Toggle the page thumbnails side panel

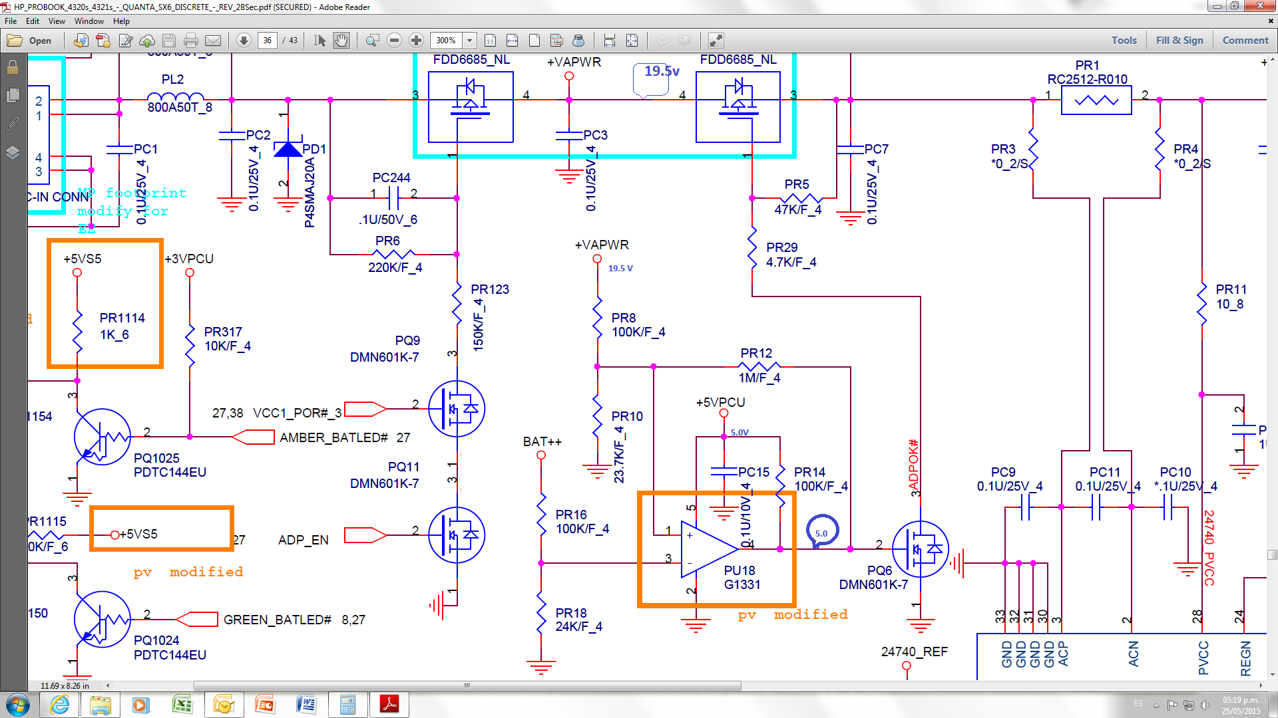(x=12, y=96)
